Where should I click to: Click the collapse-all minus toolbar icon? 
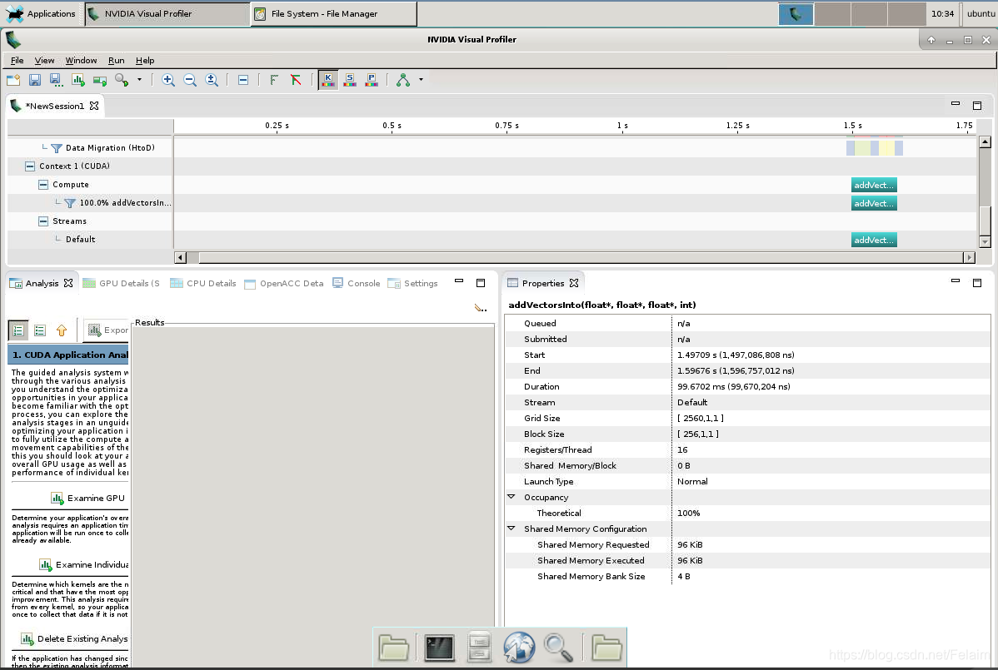243,80
